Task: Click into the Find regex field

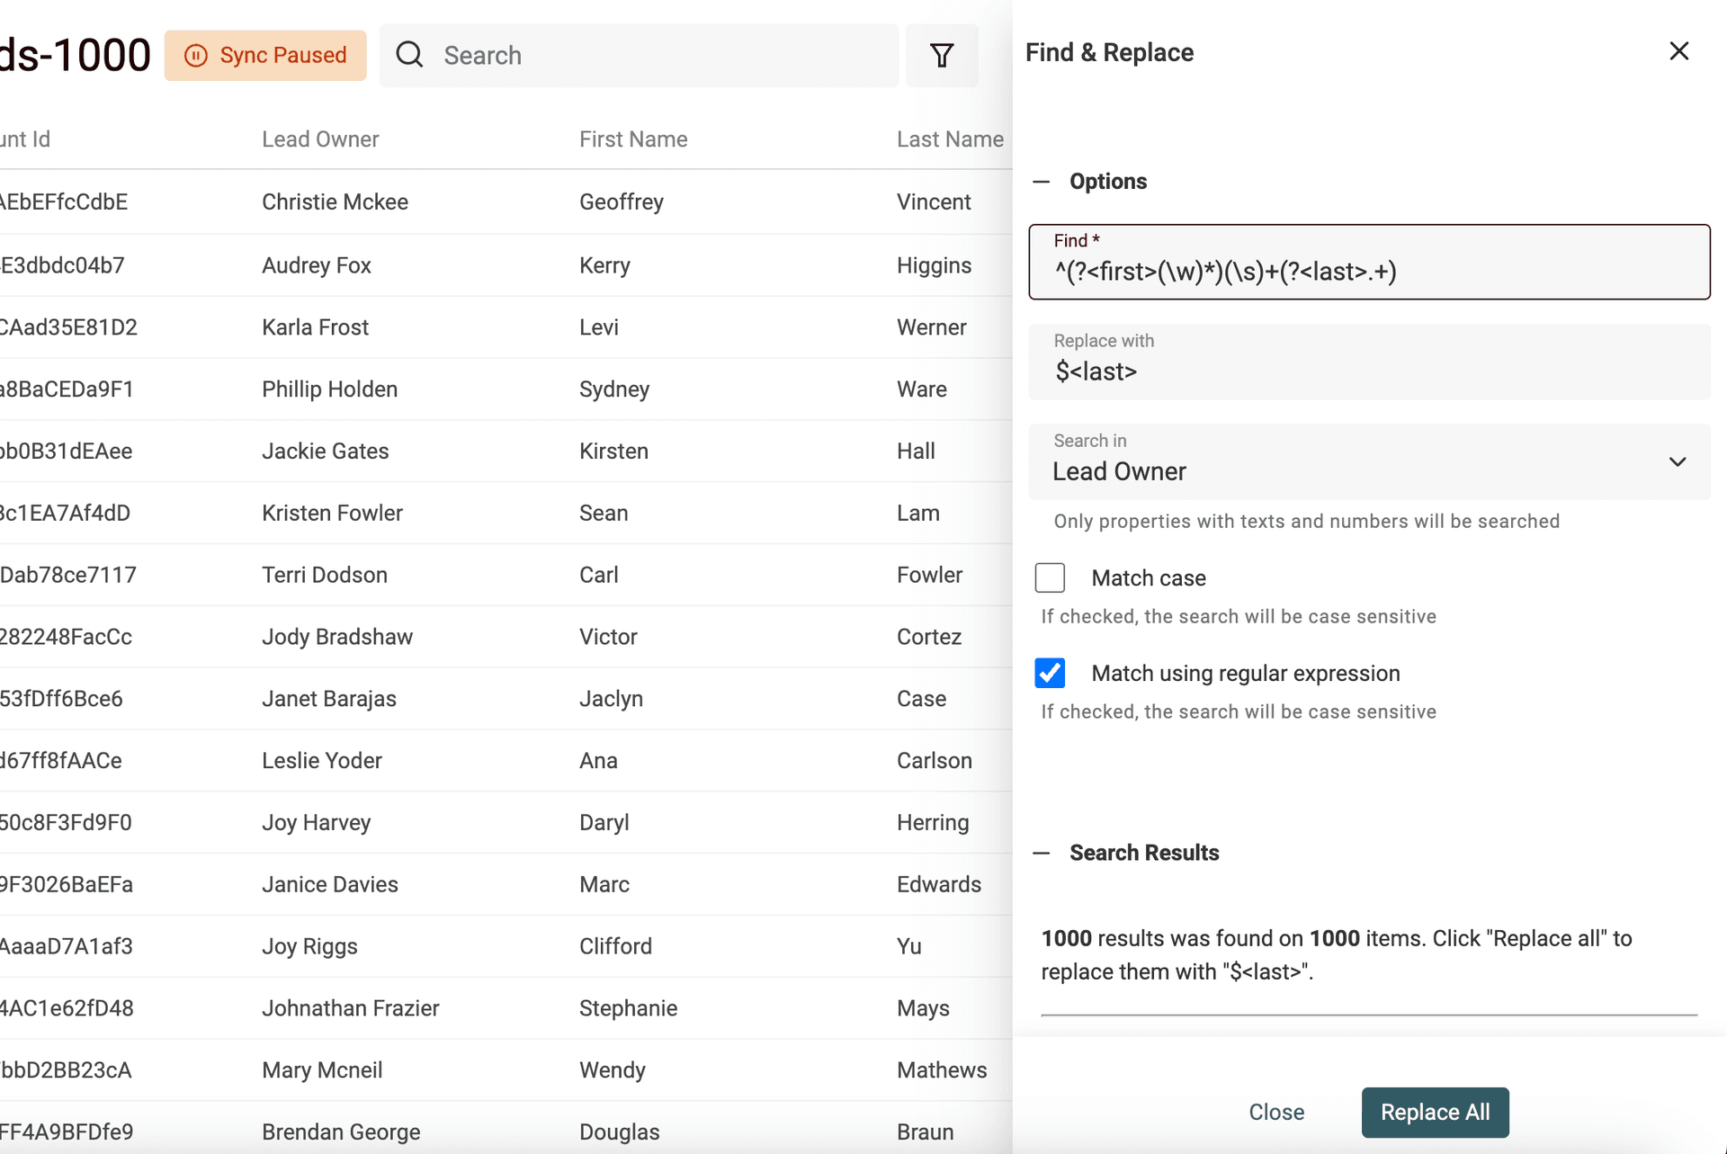Action: point(1368,272)
